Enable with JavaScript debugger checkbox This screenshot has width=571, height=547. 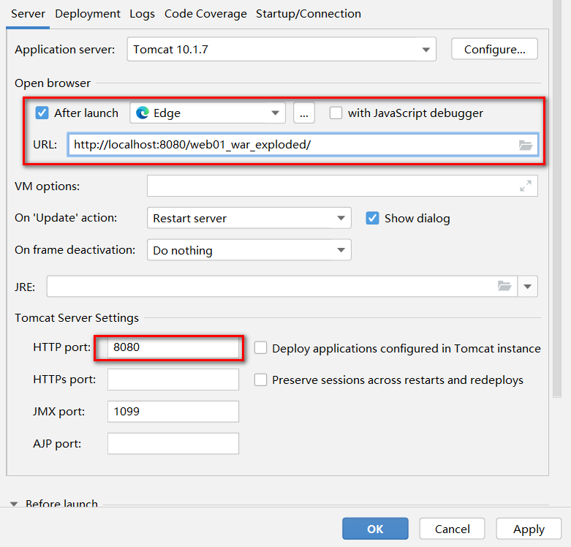(336, 113)
